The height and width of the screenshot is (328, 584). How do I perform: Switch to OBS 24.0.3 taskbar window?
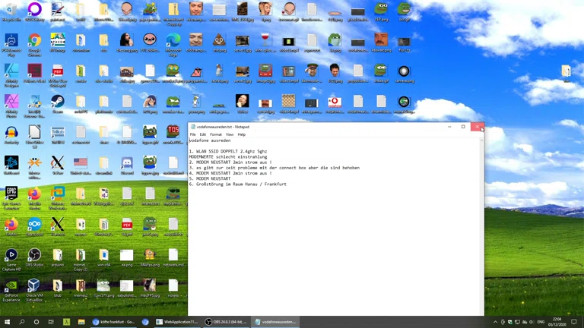click(226, 322)
